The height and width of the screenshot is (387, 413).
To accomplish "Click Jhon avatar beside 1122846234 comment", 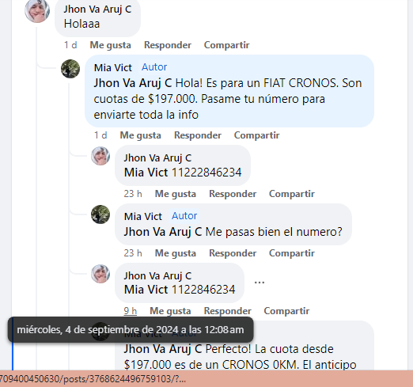I will coord(100,274).
